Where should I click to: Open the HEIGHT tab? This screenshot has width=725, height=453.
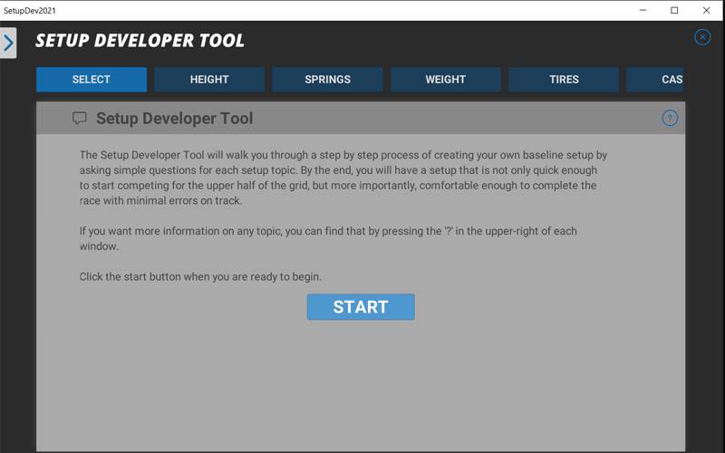tap(209, 80)
